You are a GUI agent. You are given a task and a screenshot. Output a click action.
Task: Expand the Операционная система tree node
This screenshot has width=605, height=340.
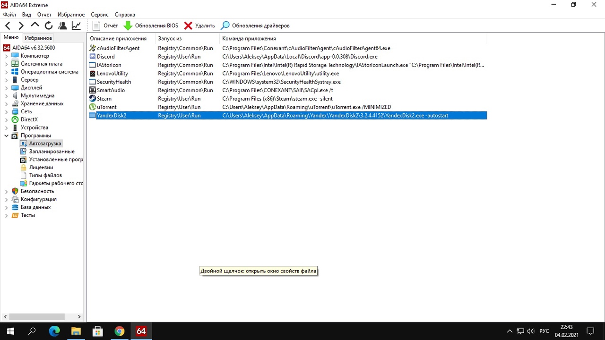pos(7,72)
